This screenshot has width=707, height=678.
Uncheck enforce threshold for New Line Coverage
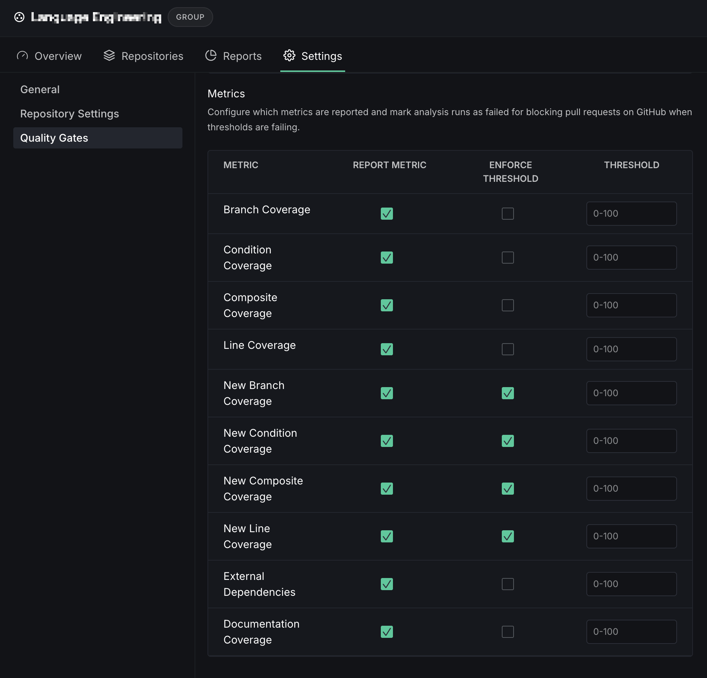tap(507, 536)
